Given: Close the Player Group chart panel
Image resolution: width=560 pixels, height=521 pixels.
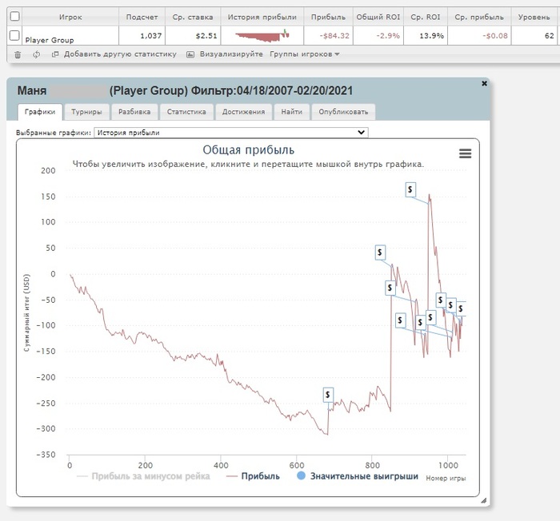Looking at the screenshot, I should point(484,83).
